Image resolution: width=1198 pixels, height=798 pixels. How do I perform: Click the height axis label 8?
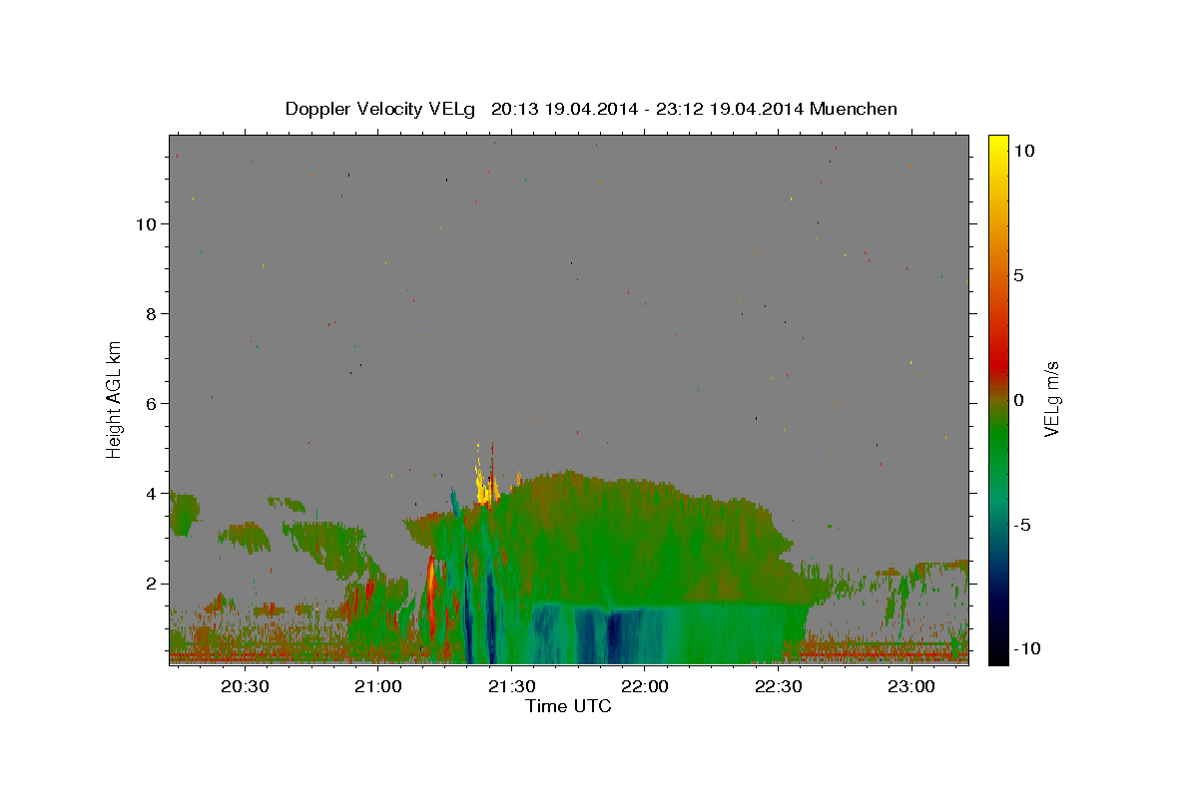[153, 314]
